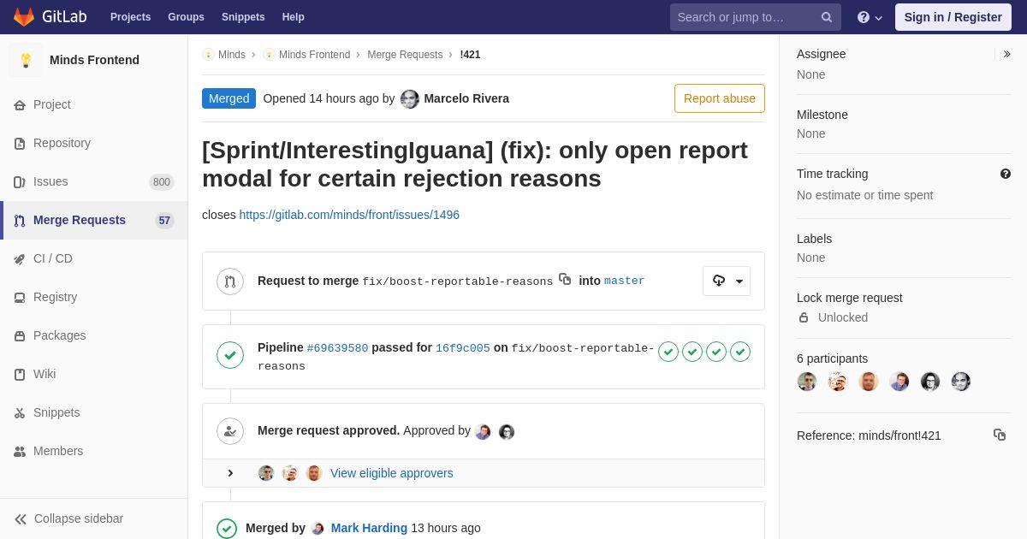The image size is (1027, 539).
Task: Click top navigation Snippets link
Action: [x=243, y=17]
